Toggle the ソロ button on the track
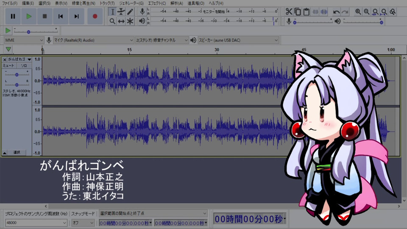The image size is (407, 229). coord(24,66)
